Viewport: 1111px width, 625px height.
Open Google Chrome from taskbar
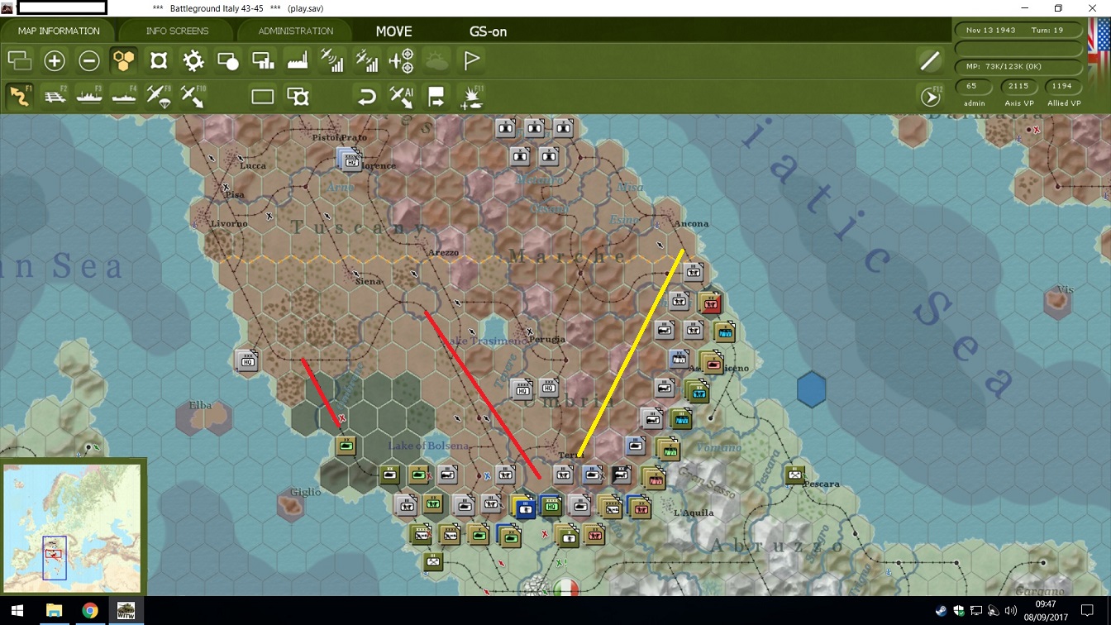coord(90,611)
